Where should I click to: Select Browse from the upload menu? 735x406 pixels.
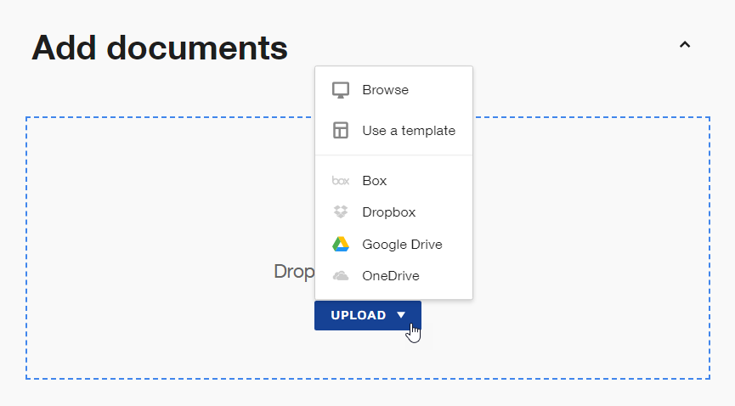pos(385,90)
